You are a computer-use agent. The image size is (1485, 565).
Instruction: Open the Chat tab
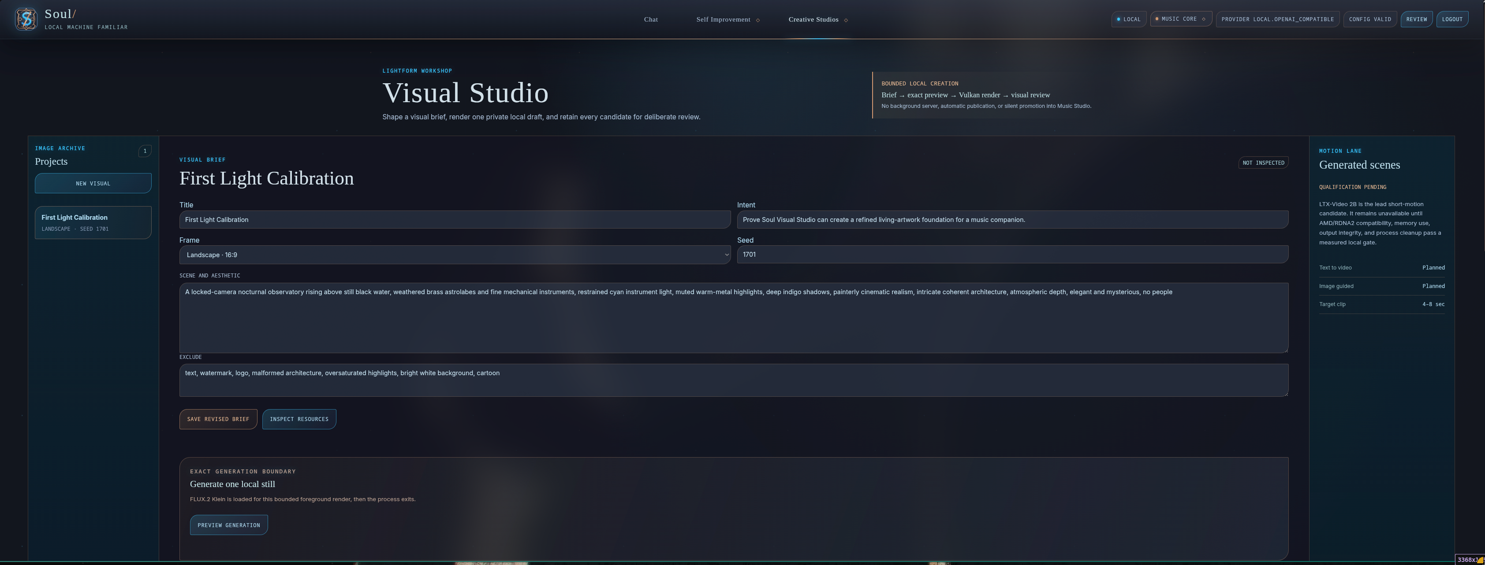651,19
